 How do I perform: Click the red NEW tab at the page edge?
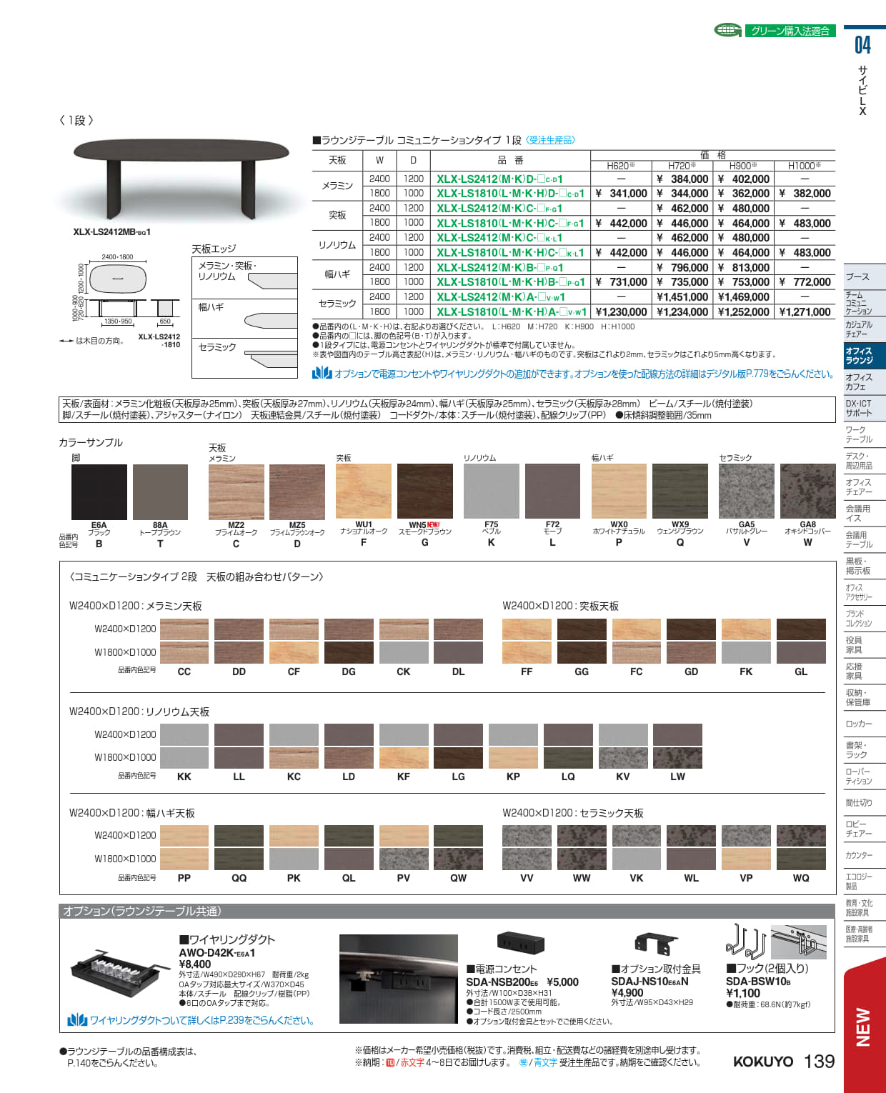pyautogui.click(x=865, y=1027)
